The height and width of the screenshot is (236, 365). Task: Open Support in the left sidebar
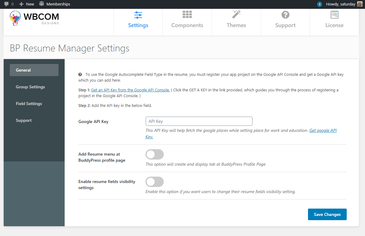pyautogui.click(x=34, y=120)
